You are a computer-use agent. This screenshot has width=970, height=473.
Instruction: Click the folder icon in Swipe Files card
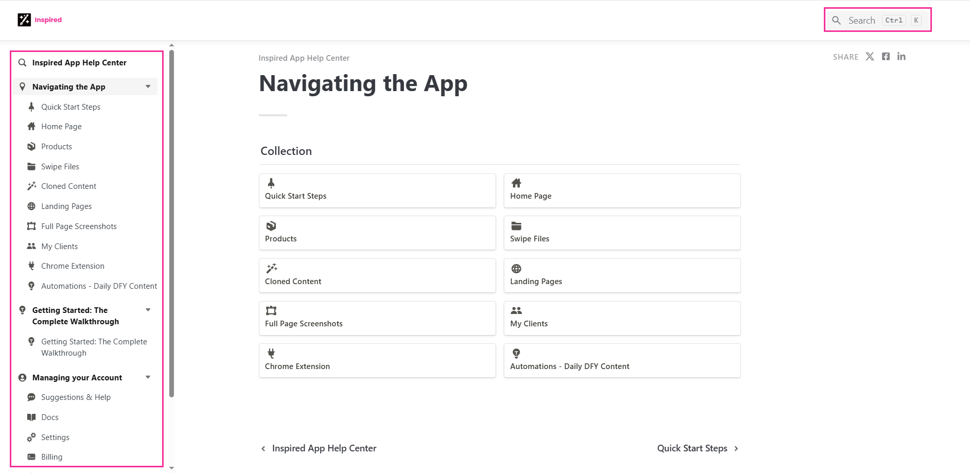click(516, 225)
